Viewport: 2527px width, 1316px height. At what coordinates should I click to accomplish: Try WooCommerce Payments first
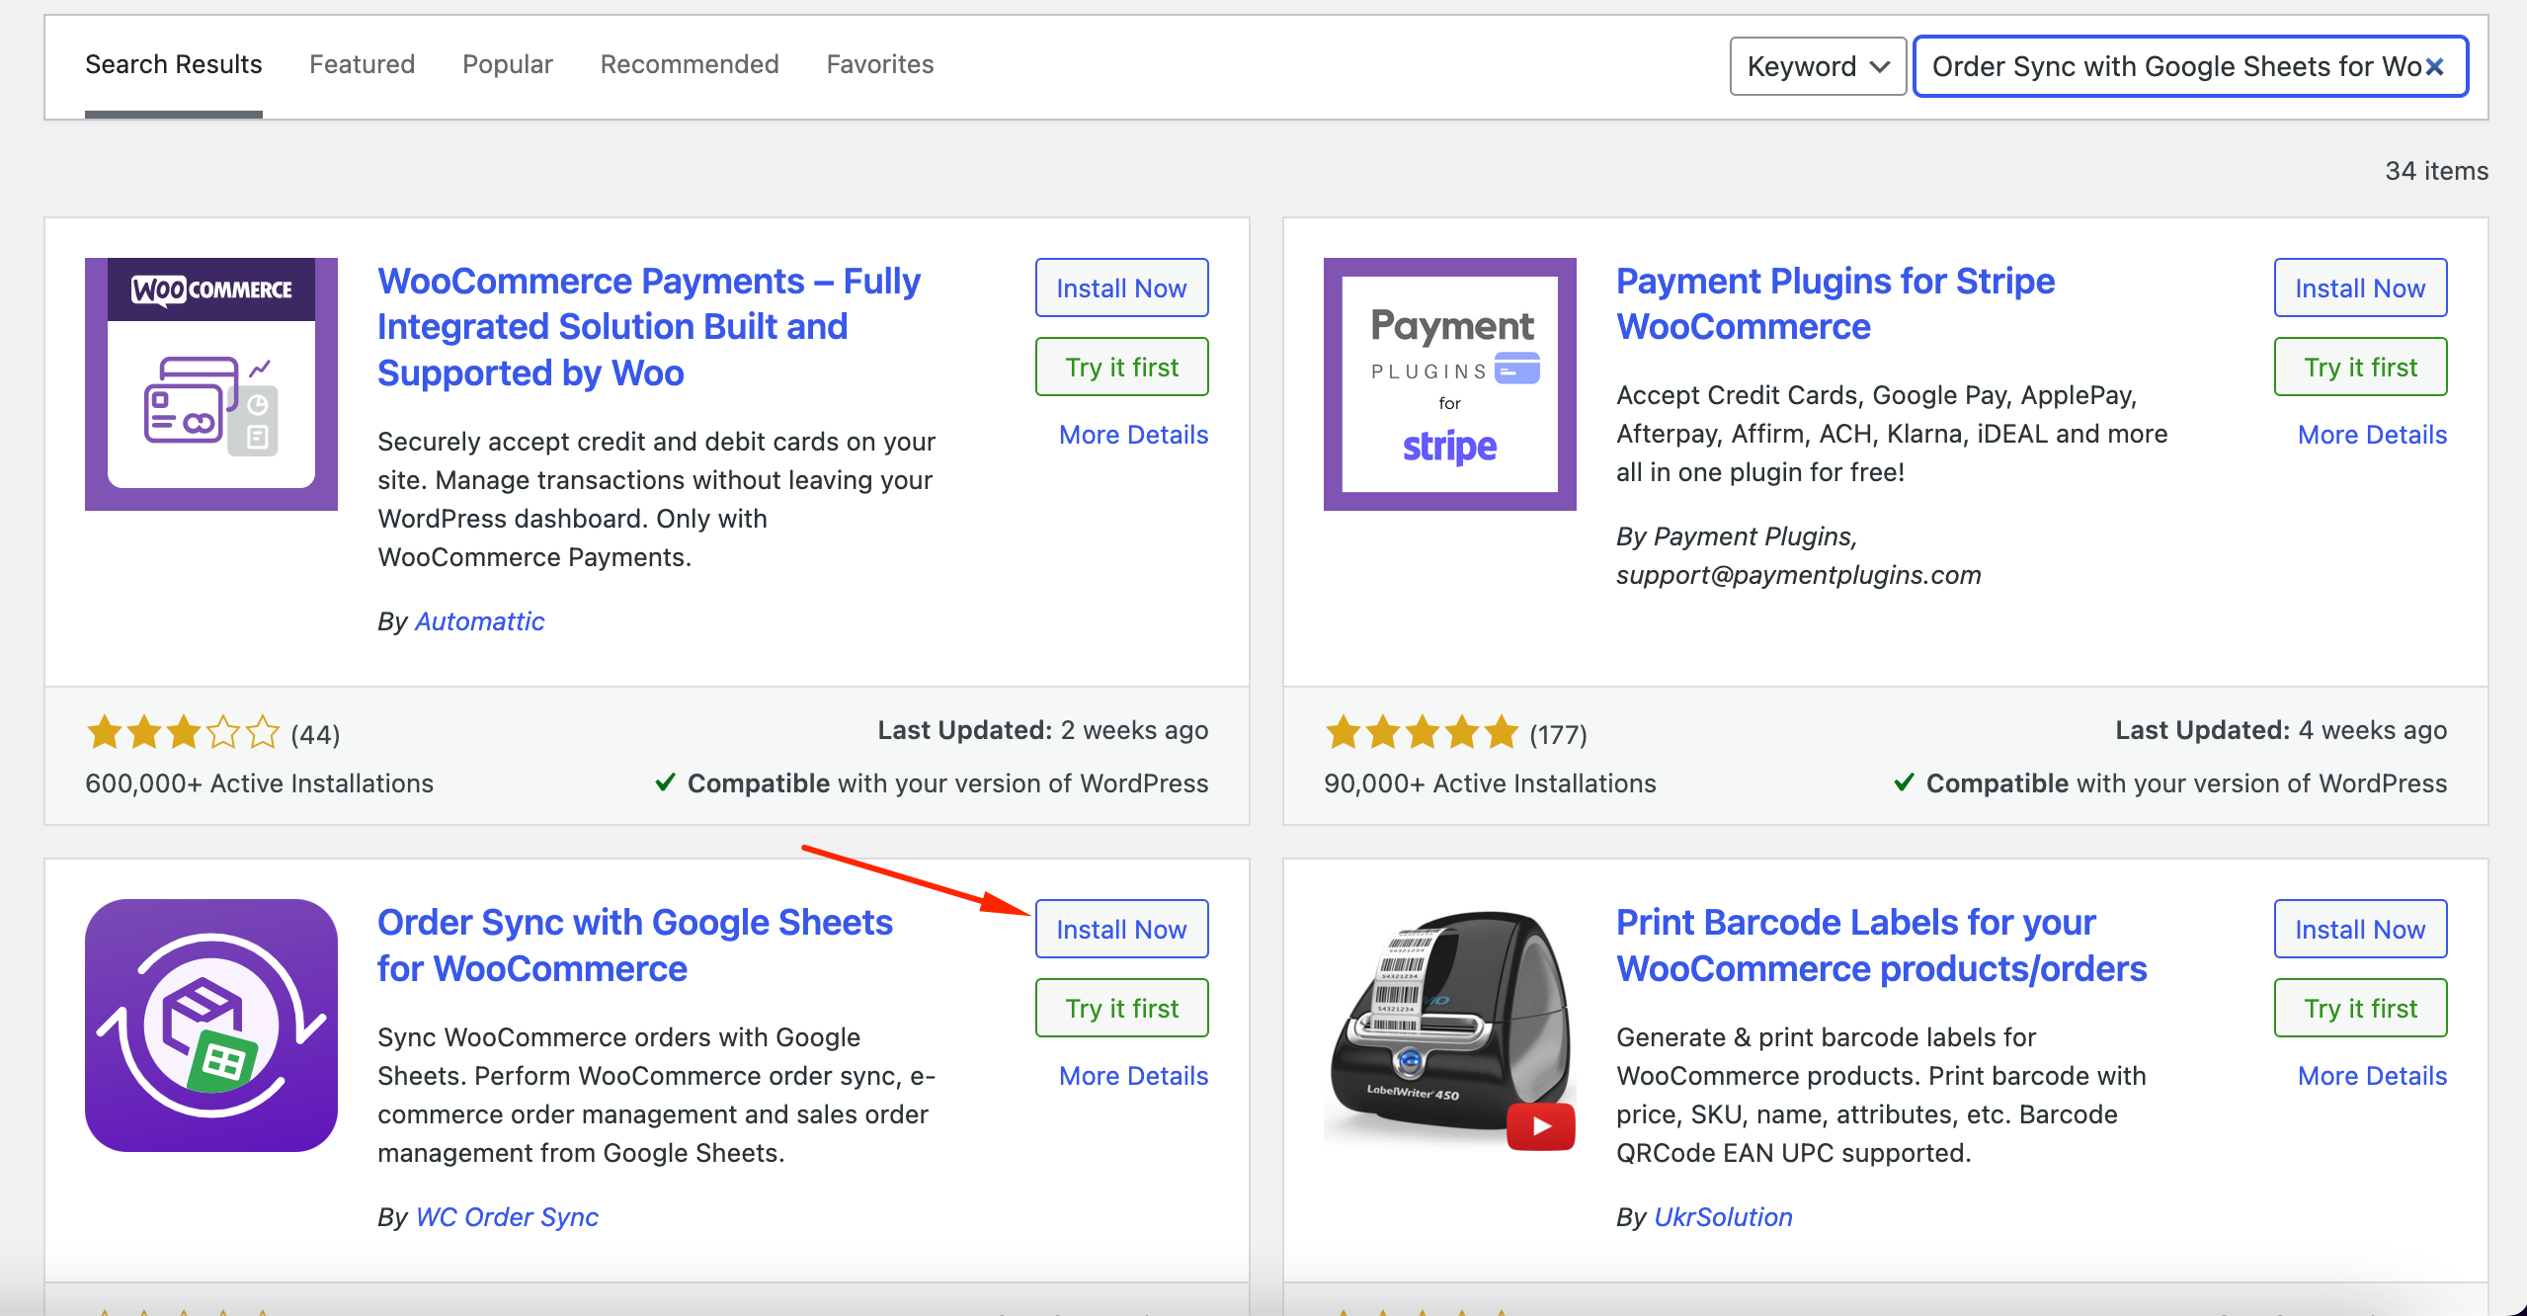[x=1122, y=368]
